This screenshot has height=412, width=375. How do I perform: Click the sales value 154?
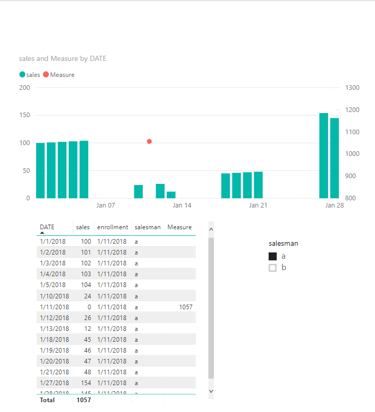click(86, 383)
